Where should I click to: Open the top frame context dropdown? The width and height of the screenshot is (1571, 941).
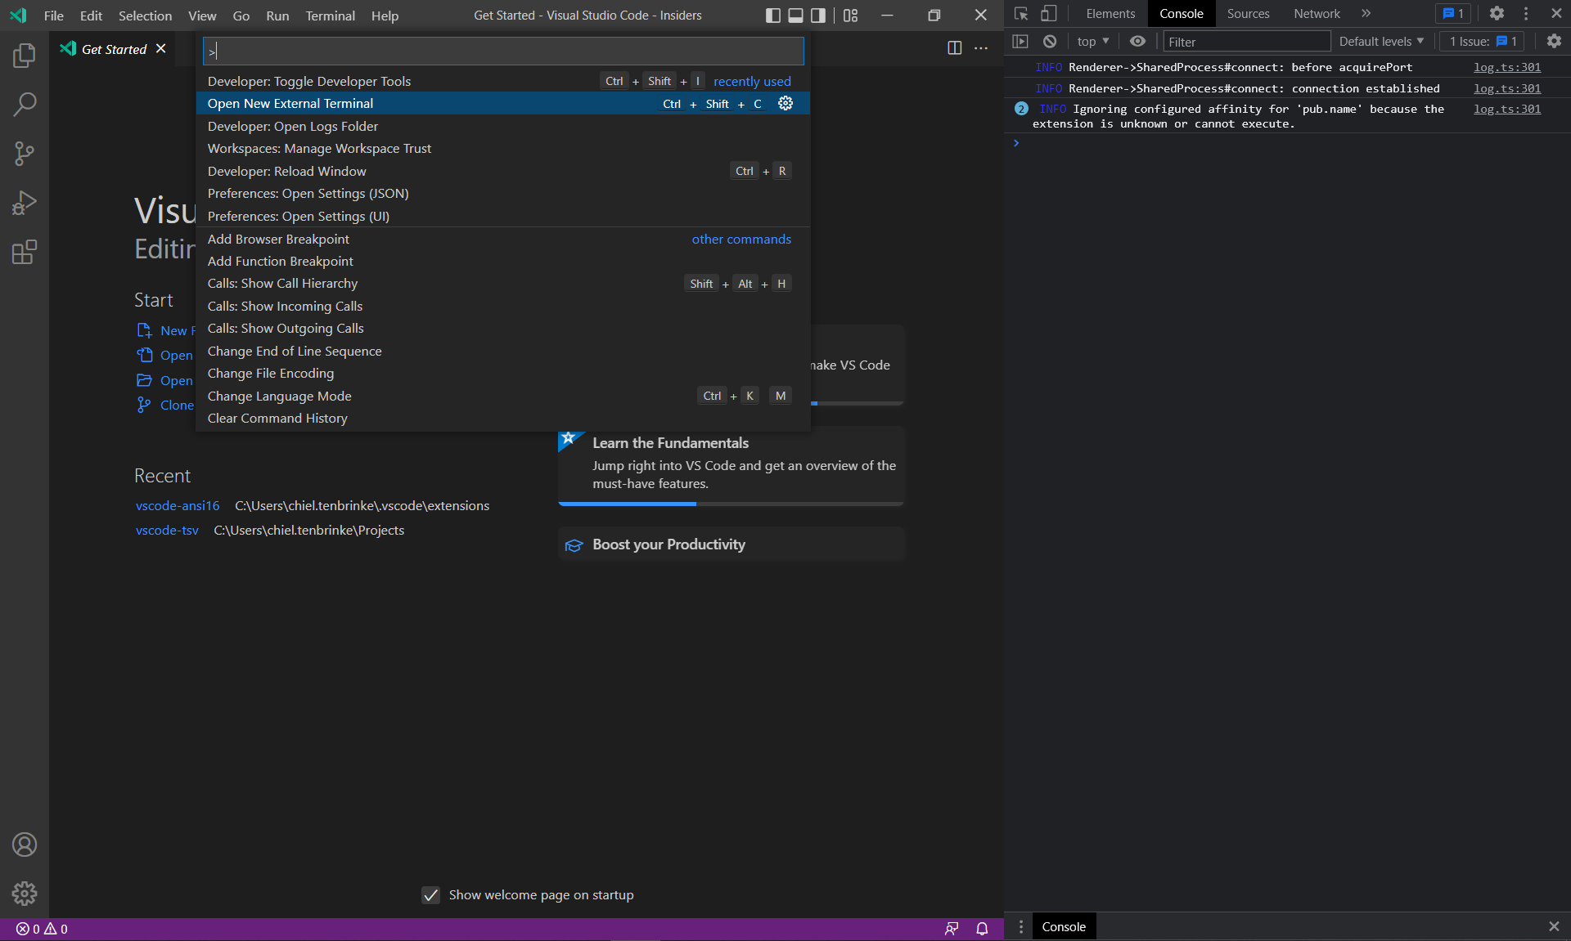click(x=1092, y=41)
